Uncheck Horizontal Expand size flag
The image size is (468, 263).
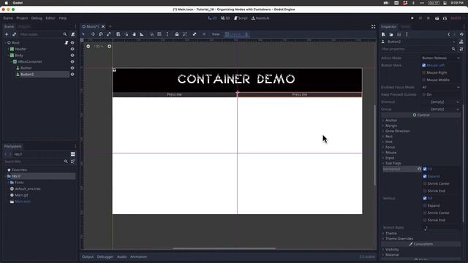pyautogui.click(x=425, y=176)
